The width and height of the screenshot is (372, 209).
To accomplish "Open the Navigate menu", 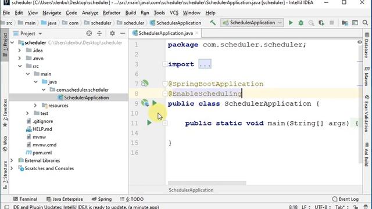I will (x=52, y=13).
